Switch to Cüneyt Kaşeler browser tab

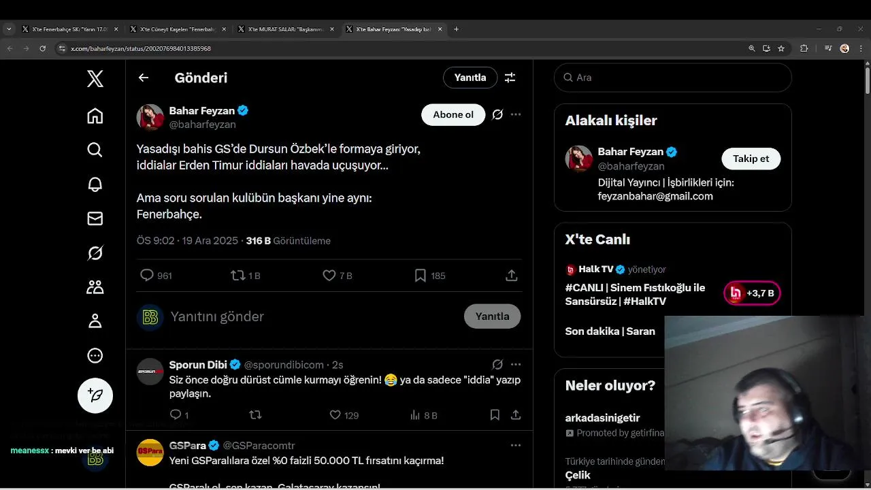177,29
